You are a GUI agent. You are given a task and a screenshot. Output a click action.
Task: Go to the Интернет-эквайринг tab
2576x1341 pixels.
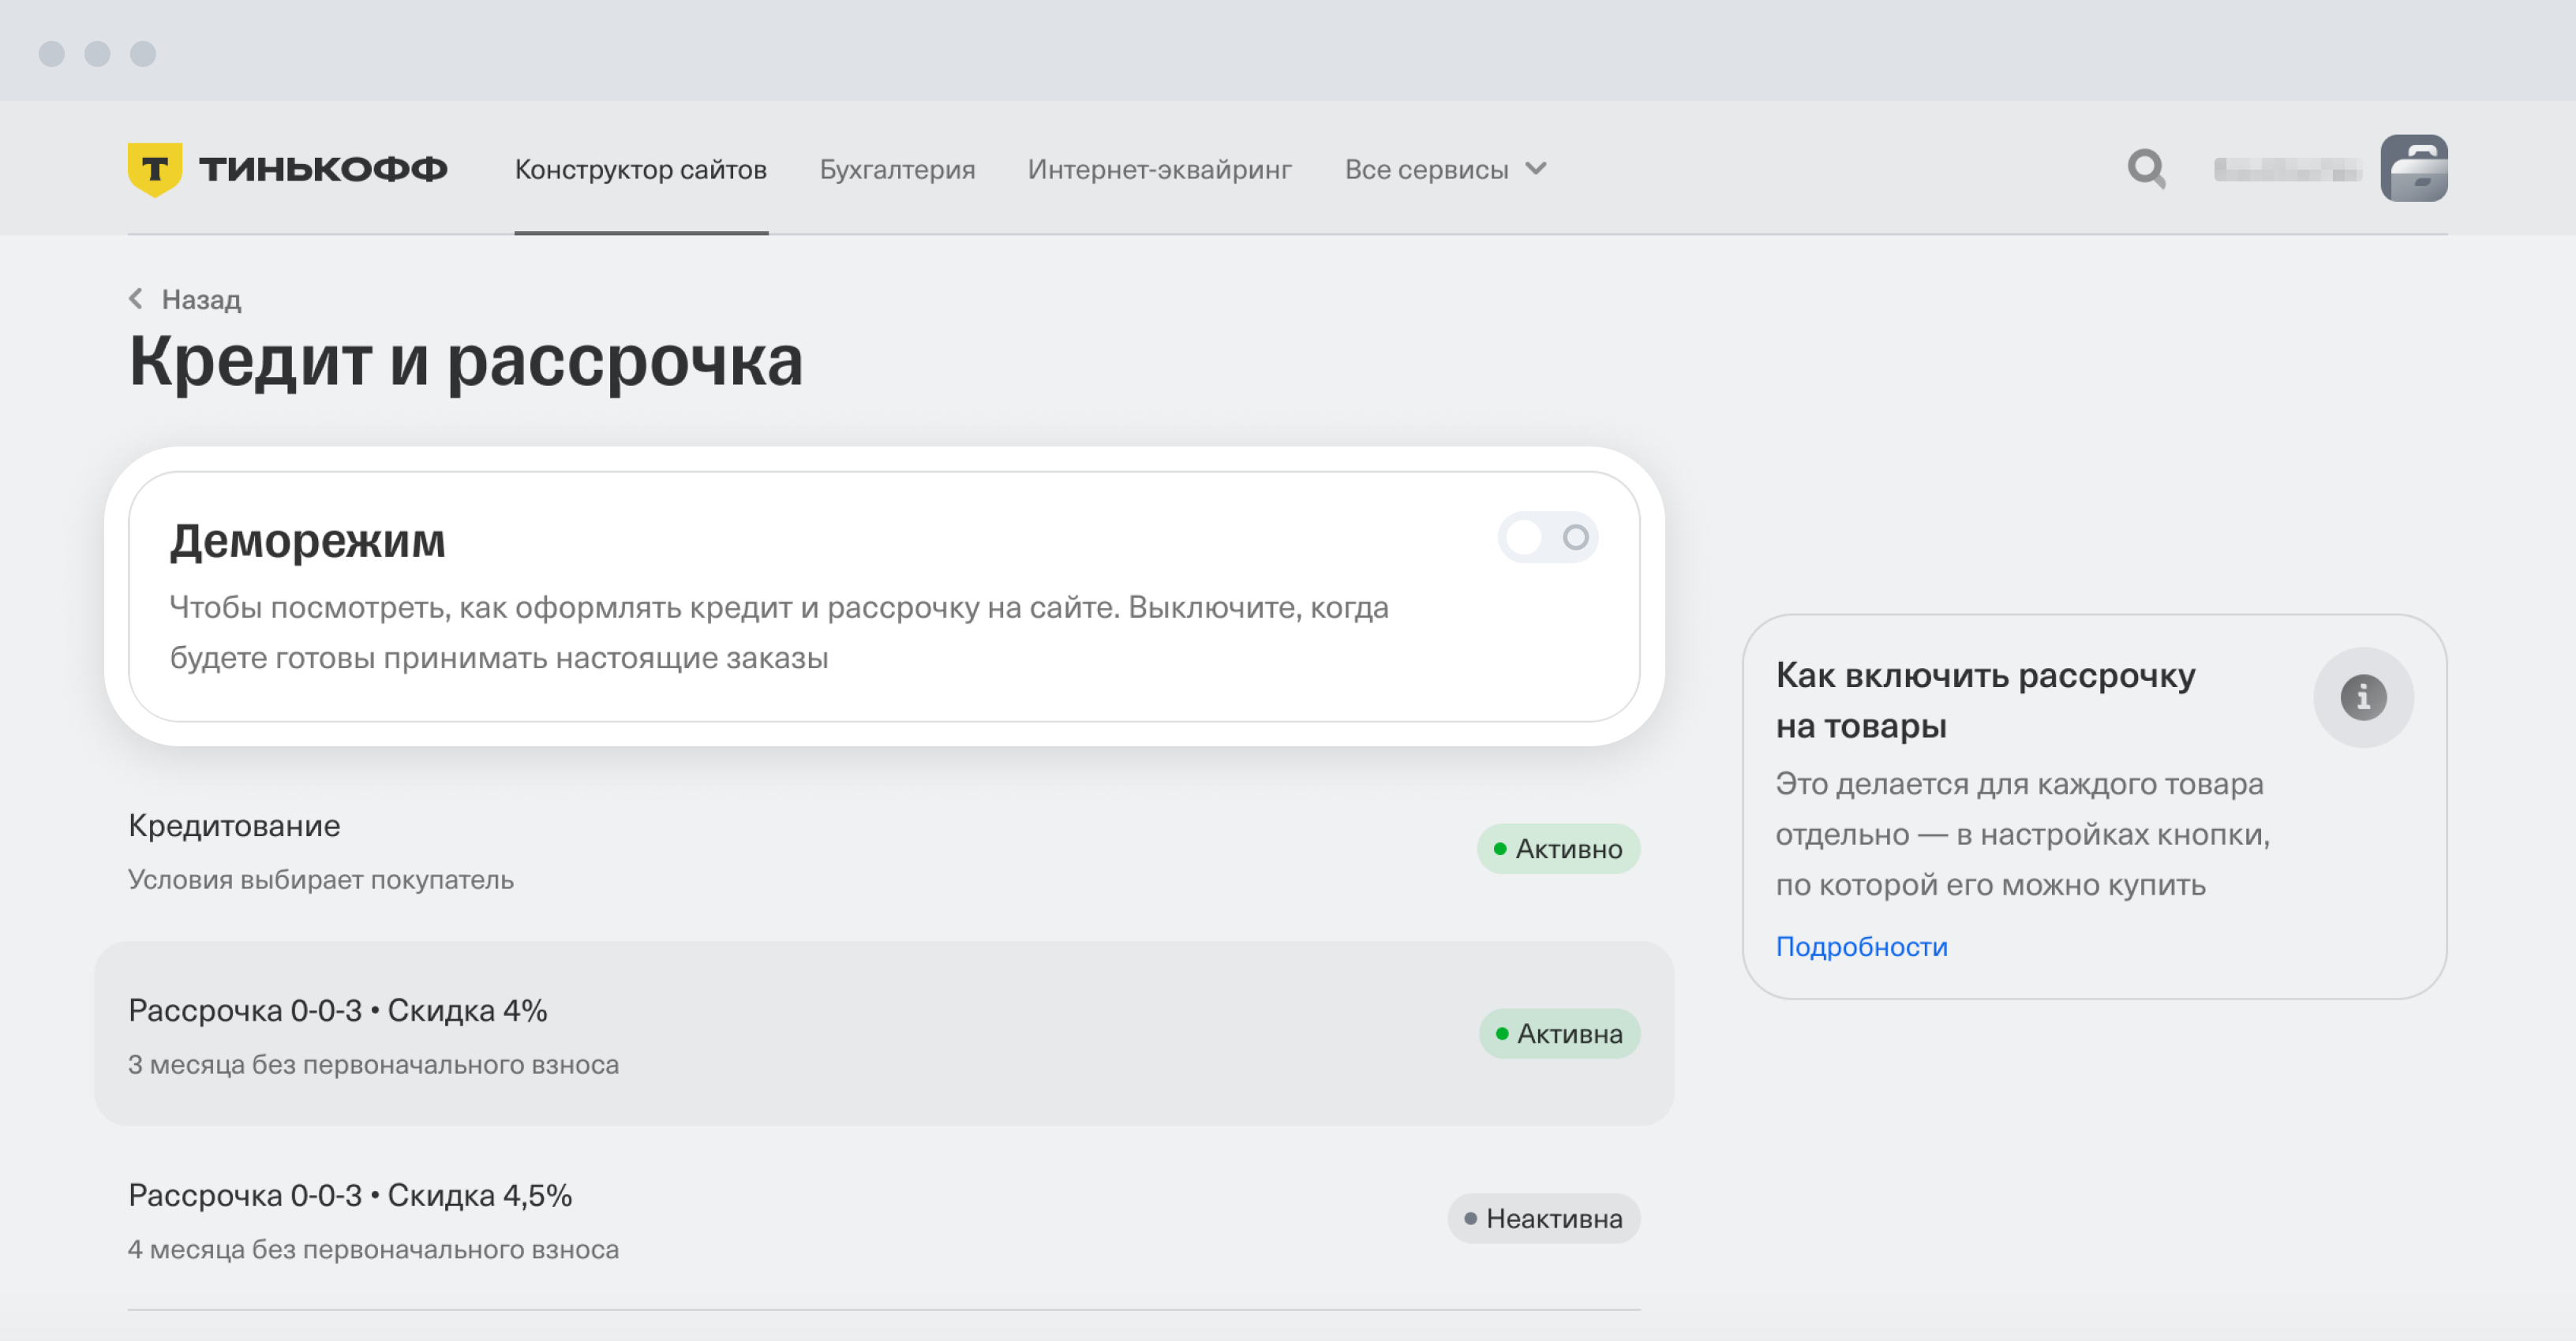click(1159, 170)
